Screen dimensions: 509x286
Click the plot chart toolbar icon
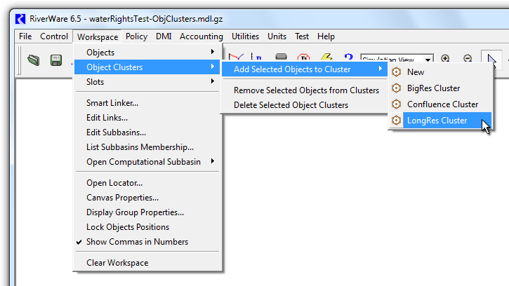click(x=236, y=57)
